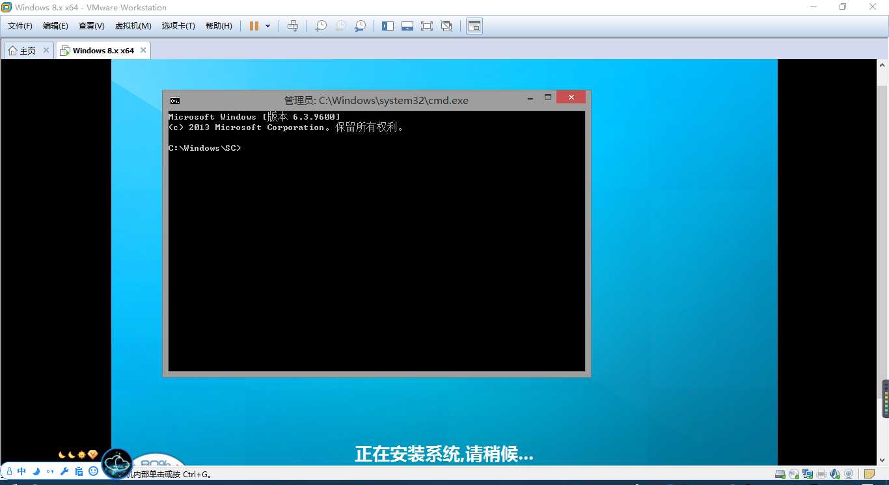The width and height of the screenshot is (889, 485).
Task: Click the orange Pause VM button
Action: pyautogui.click(x=254, y=26)
